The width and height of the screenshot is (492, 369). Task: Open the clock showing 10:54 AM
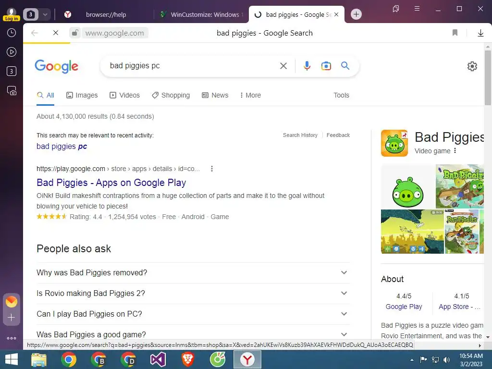[x=471, y=359]
